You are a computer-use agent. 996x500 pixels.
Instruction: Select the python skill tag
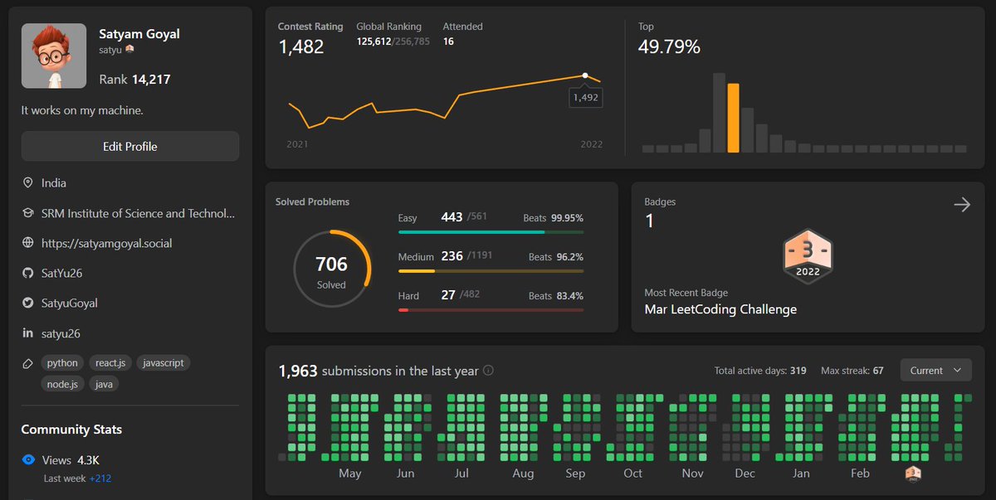[62, 363]
